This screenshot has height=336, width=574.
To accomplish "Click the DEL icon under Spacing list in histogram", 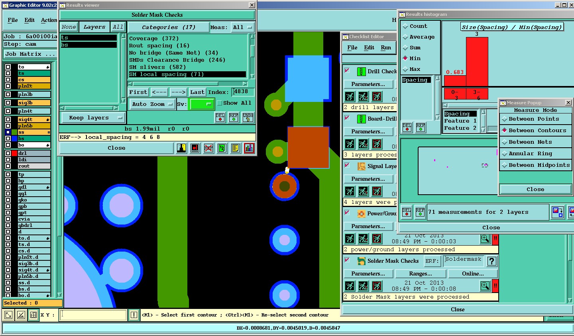I will [407, 127].
